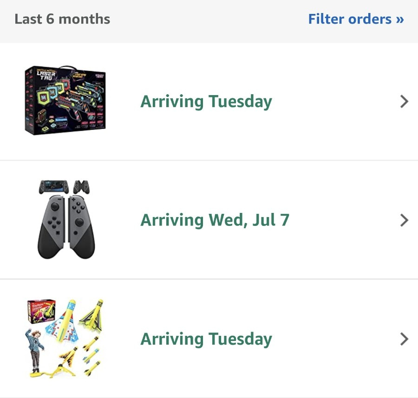Open the Laser Tag box product thumbnail
Viewport: 418px width, 398px height.
[65, 100]
